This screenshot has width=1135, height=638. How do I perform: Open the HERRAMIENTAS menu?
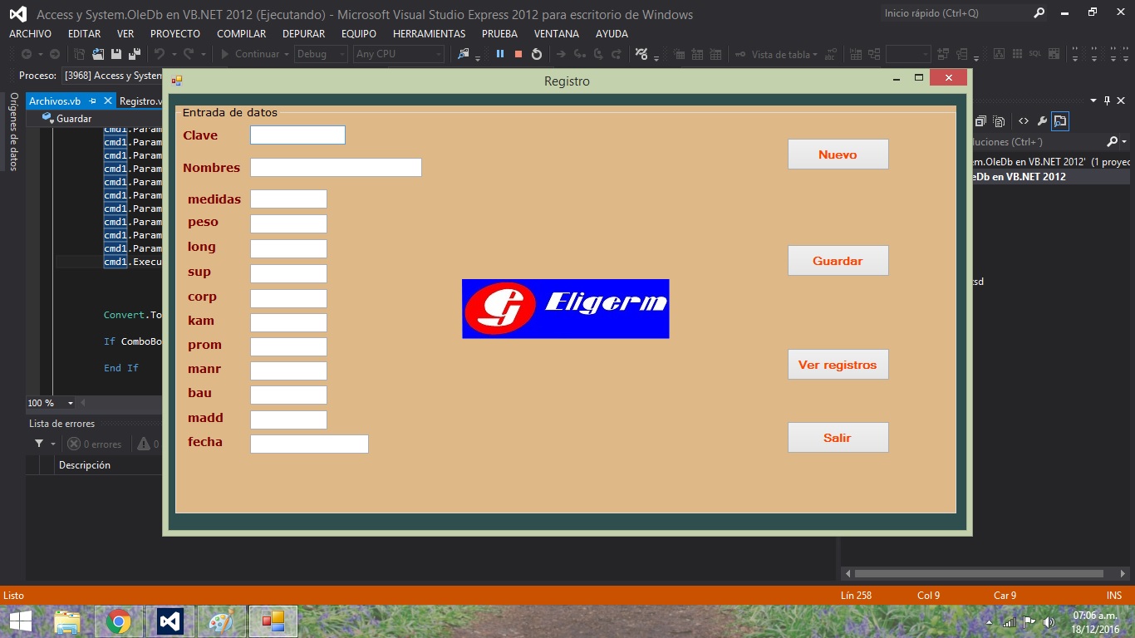(x=429, y=34)
